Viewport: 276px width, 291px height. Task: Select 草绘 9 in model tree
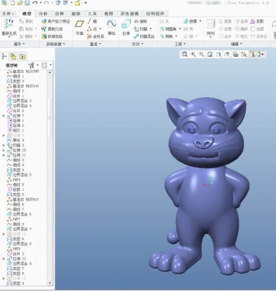tap(16, 140)
